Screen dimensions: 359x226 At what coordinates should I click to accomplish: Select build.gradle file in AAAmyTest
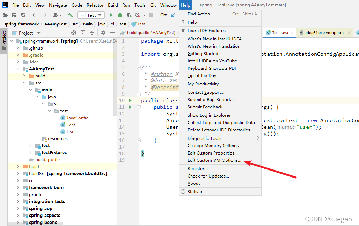[47, 160]
